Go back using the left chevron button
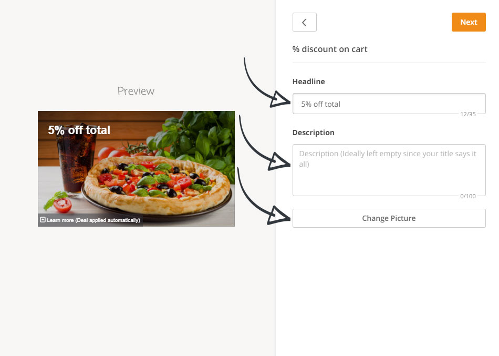This screenshot has height=356, width=499. 304,22
